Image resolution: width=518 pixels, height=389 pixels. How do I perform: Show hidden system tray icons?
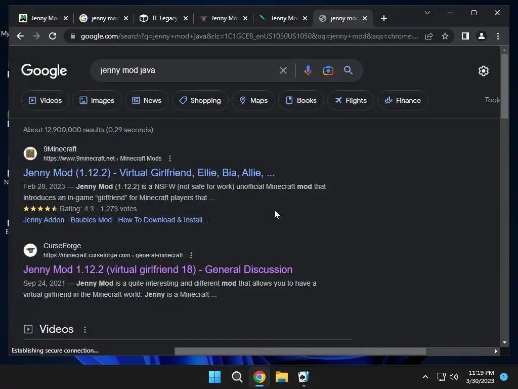pyautogui.click(x=425, y=377)
